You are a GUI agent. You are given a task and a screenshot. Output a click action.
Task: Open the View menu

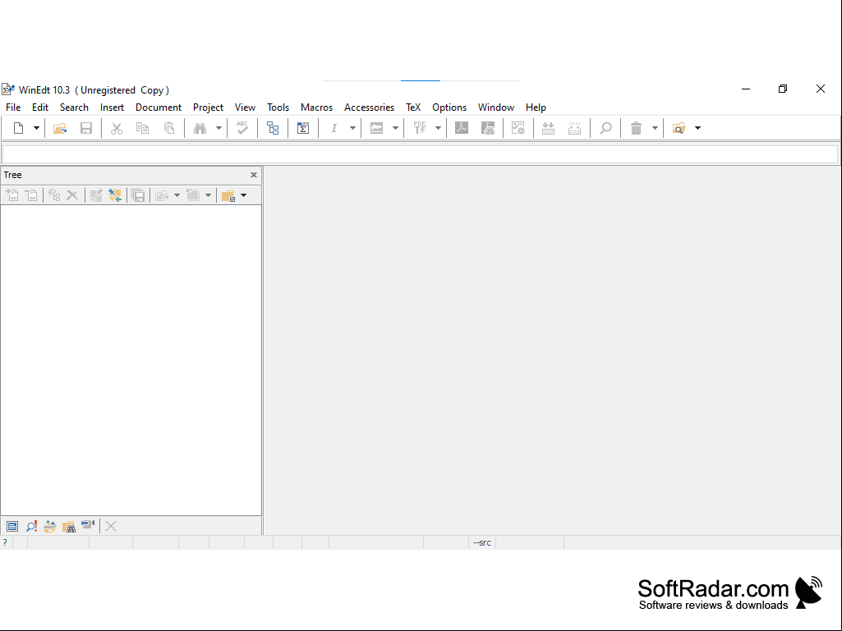245,107
